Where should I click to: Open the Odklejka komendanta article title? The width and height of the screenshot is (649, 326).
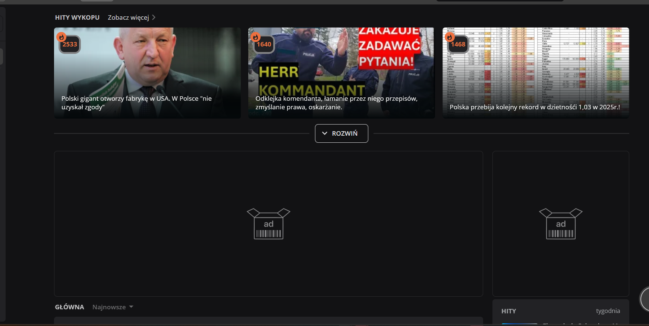pos(336,103)
